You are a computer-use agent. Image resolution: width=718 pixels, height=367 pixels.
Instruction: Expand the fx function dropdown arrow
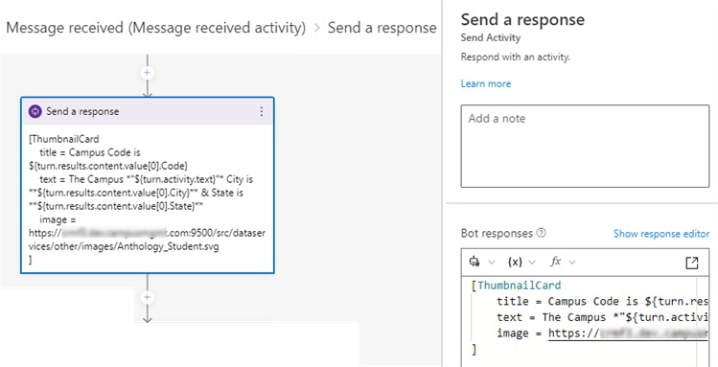[572, 263]
